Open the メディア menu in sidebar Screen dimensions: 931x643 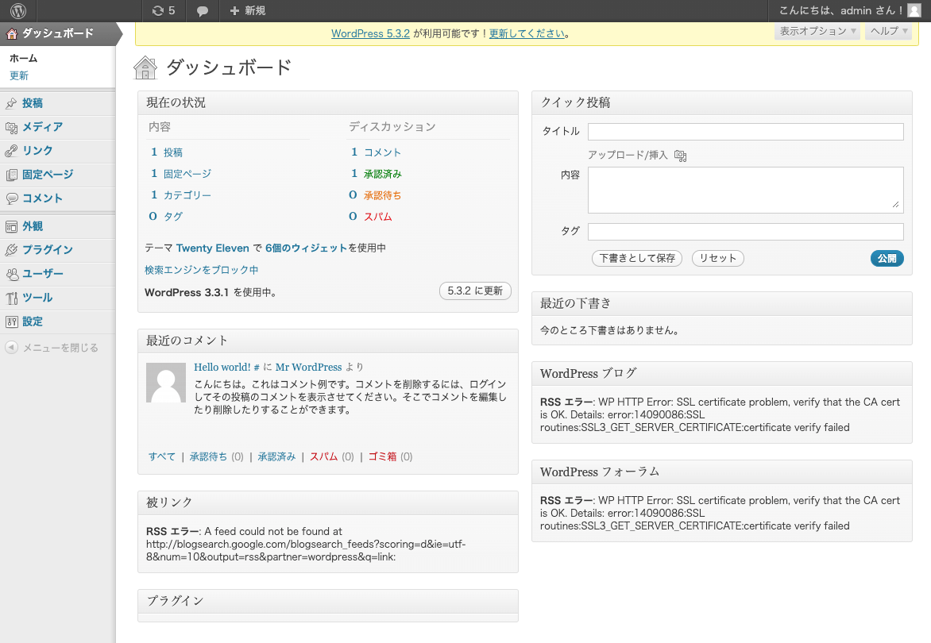pos(43,127)
